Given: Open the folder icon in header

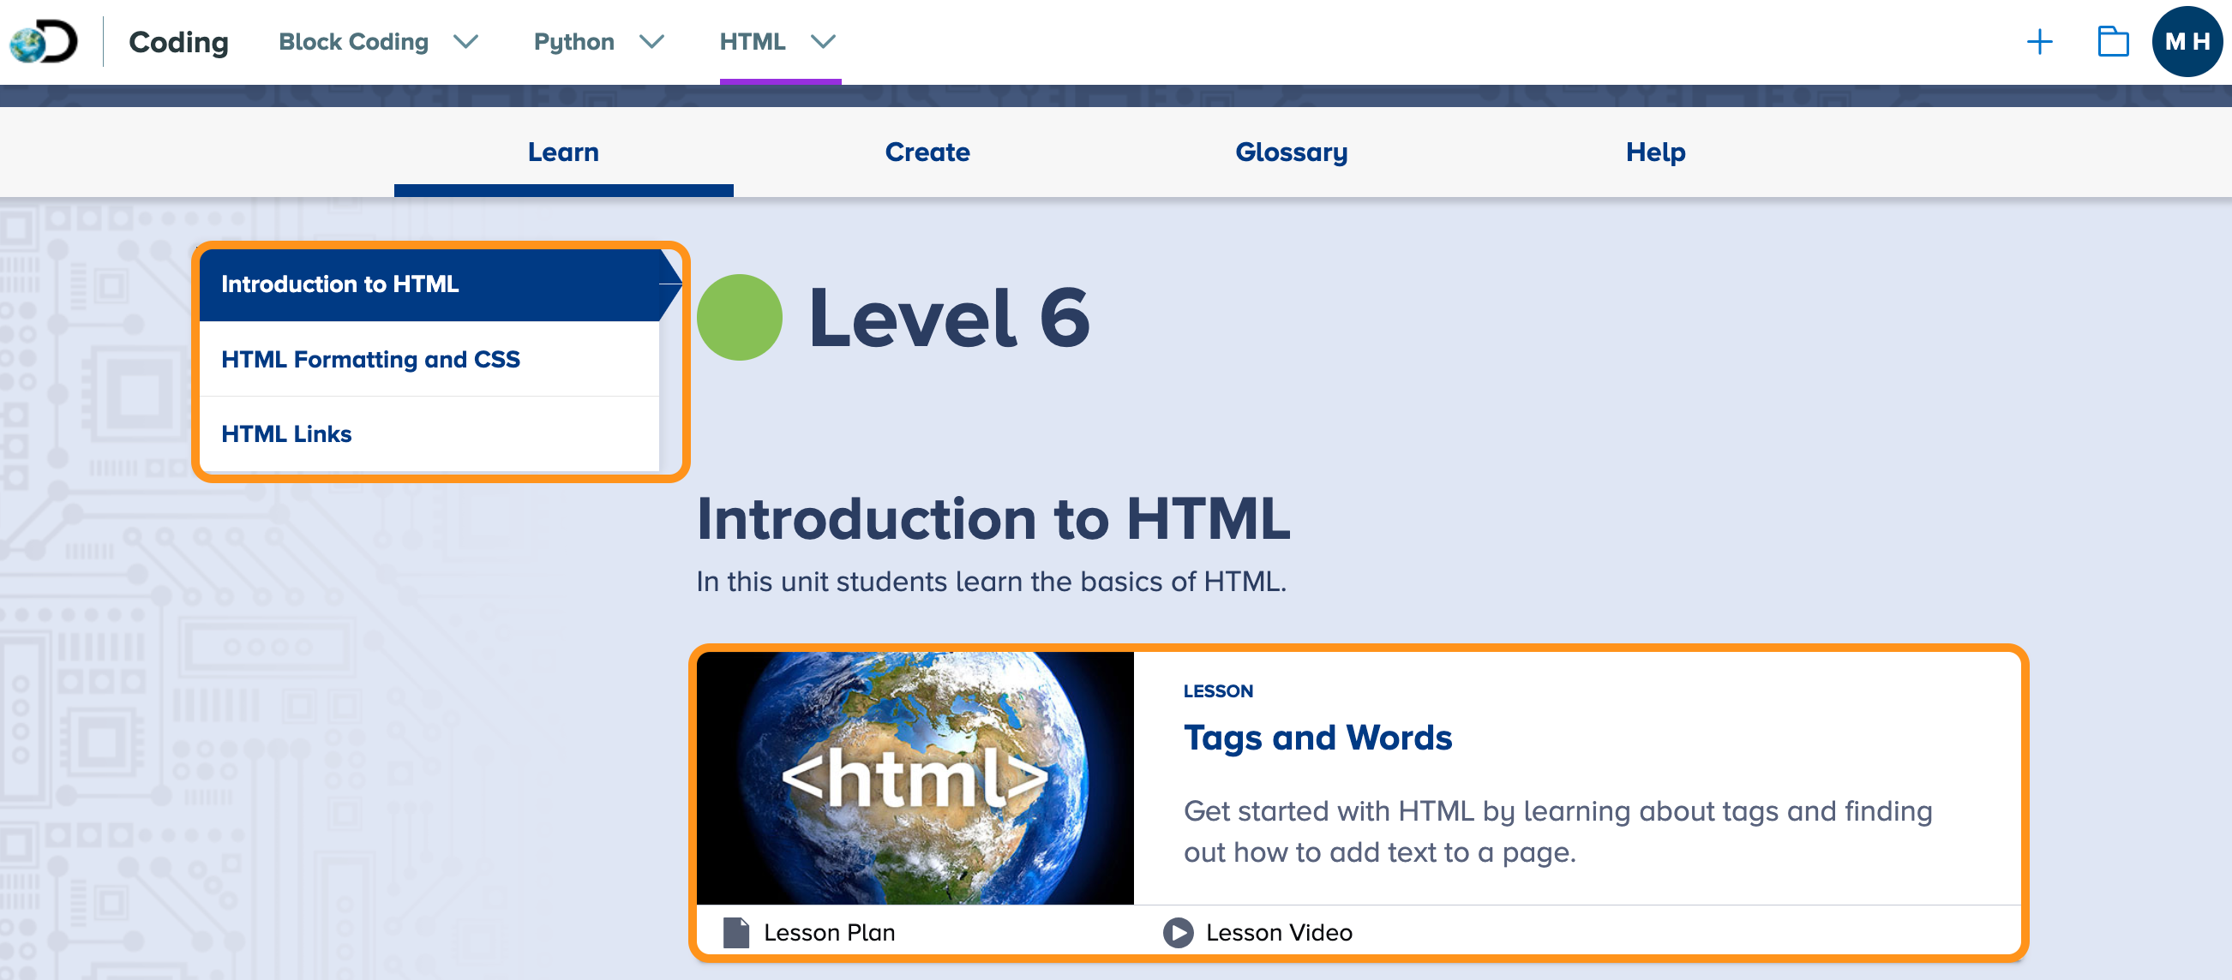Looking at the screenshot, I should click(2112, 42).
